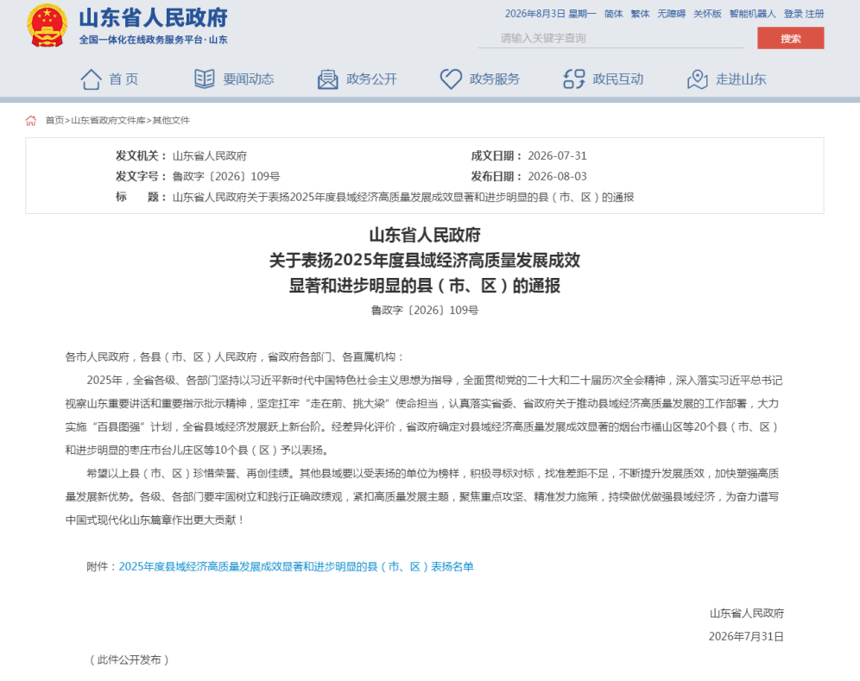The image size is (860, 681).
Task: Click the home house icon in navigation
Action: tap(91, 79)
